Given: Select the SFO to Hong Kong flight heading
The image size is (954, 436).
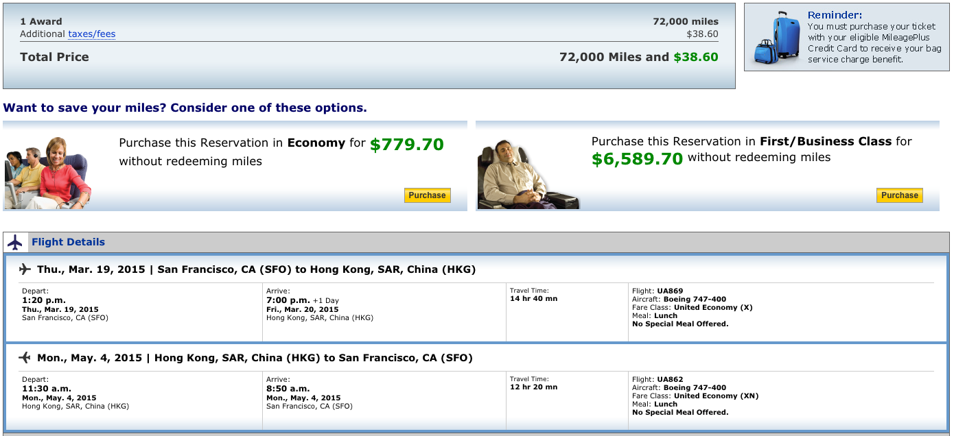Looking at the screenshot, I should pyautogui.click(x=256, y=269).
